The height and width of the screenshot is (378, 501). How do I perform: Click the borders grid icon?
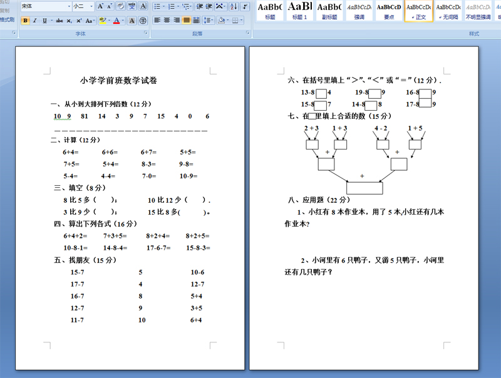(x=235, y=21)
